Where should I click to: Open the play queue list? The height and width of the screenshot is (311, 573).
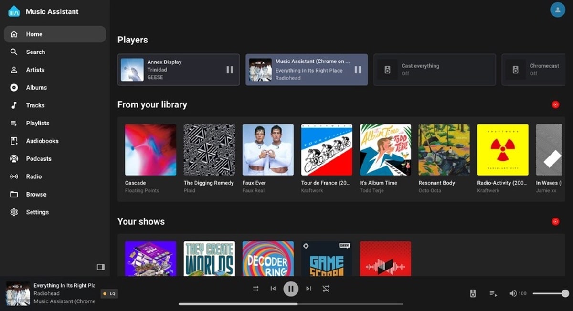tap(493, 294)
